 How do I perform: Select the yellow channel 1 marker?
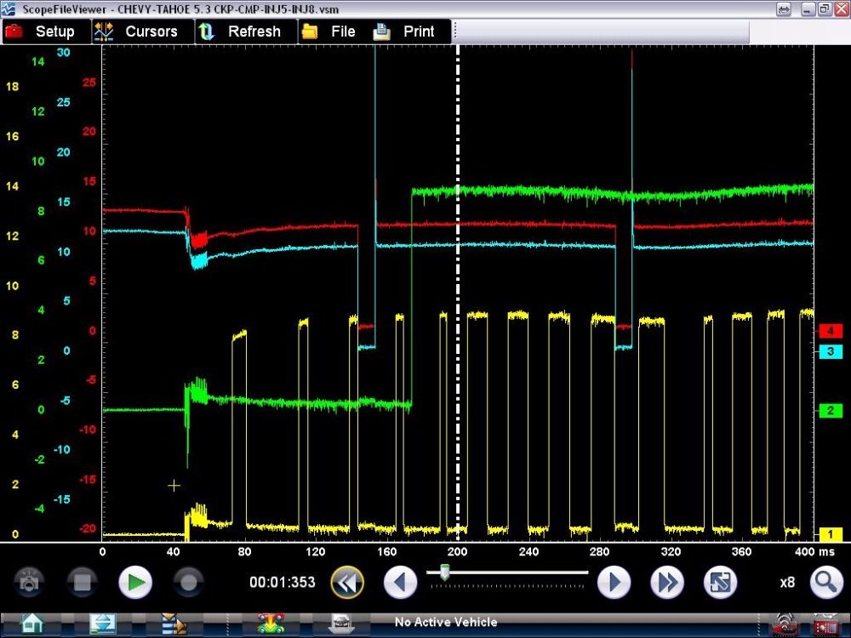830,534
